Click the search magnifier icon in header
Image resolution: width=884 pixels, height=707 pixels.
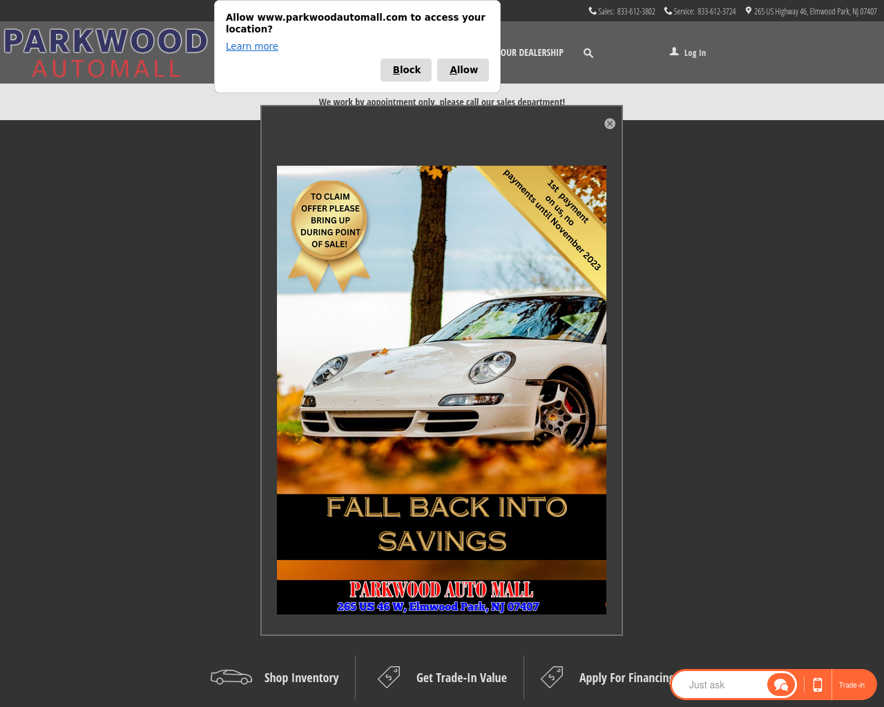(588, 53)
